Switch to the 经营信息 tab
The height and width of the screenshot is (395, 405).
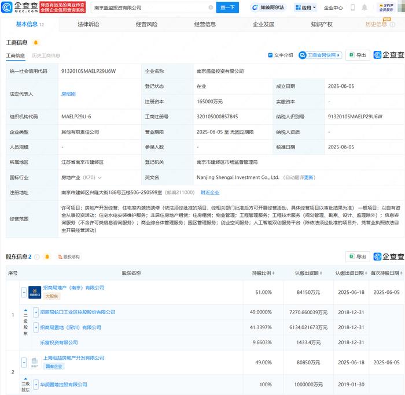tap(205, 24)
